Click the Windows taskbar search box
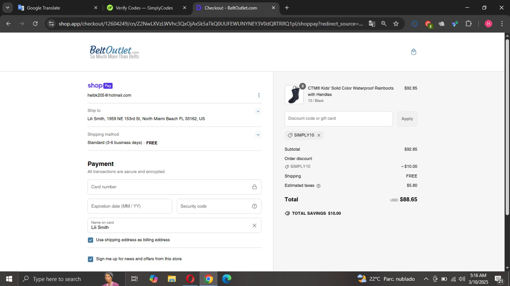 pyautogui.click(x=72, y=279)
